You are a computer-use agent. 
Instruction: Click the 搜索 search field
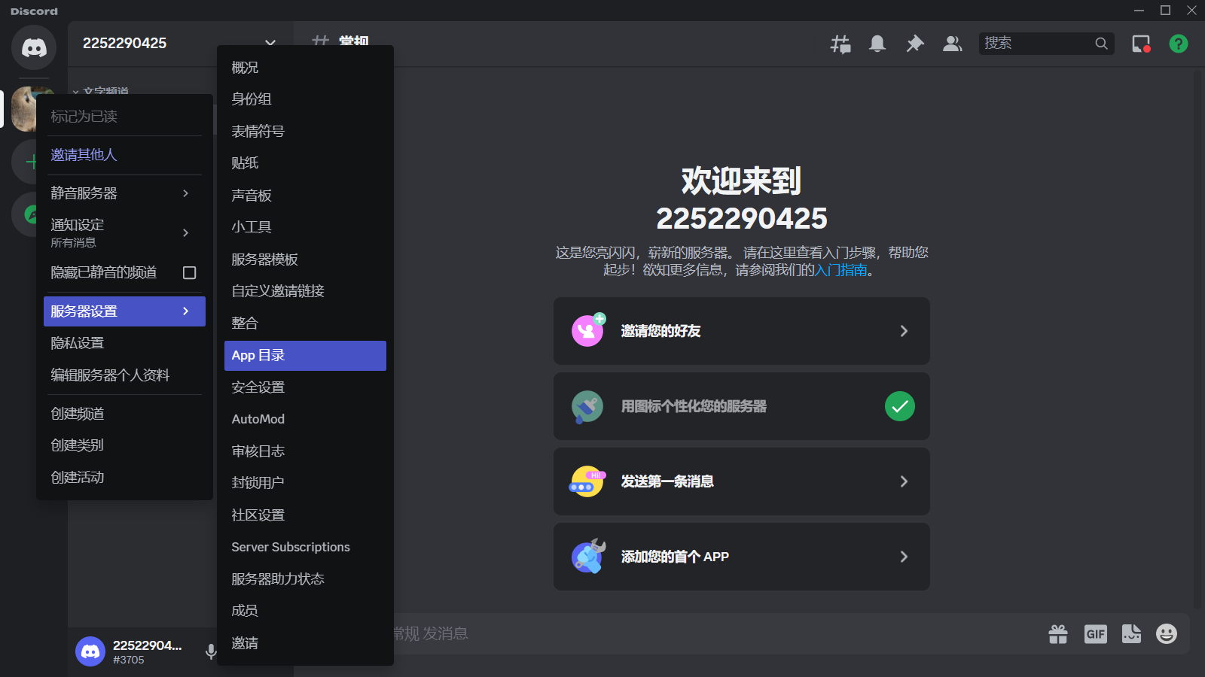tap(1047, 44)
